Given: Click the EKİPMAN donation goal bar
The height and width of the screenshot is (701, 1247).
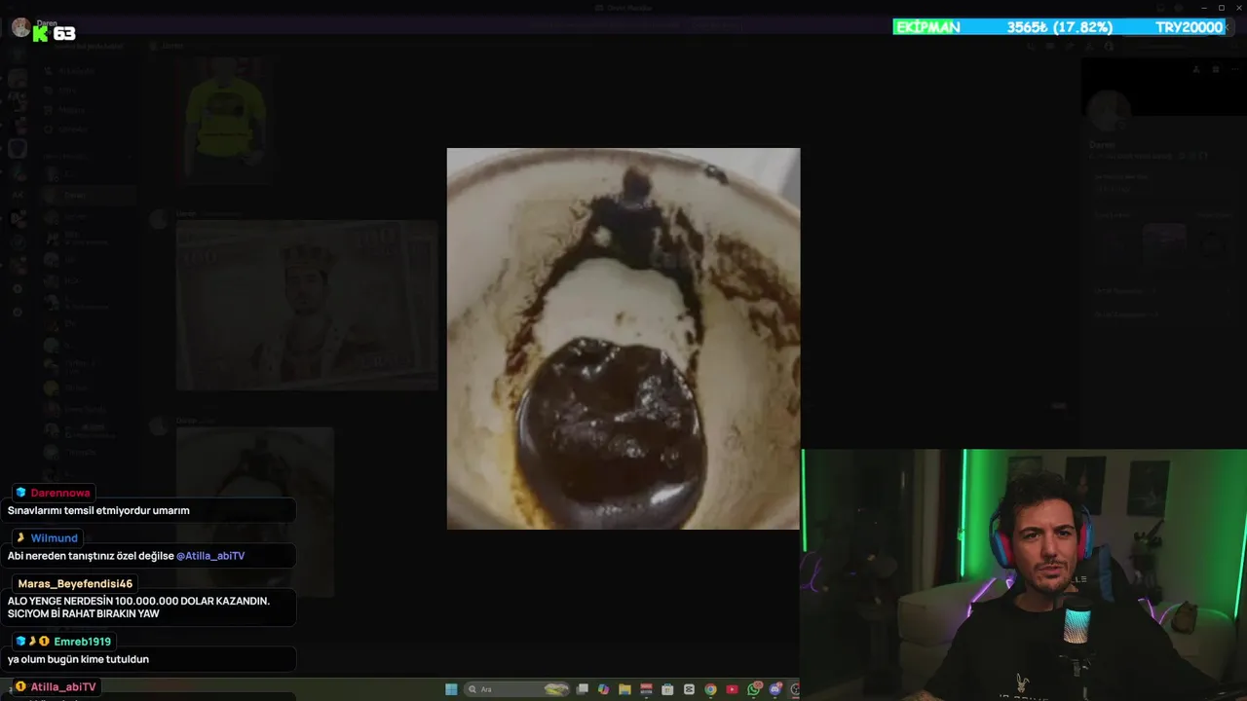Looking at the screenshot, I should (1060, 27).
